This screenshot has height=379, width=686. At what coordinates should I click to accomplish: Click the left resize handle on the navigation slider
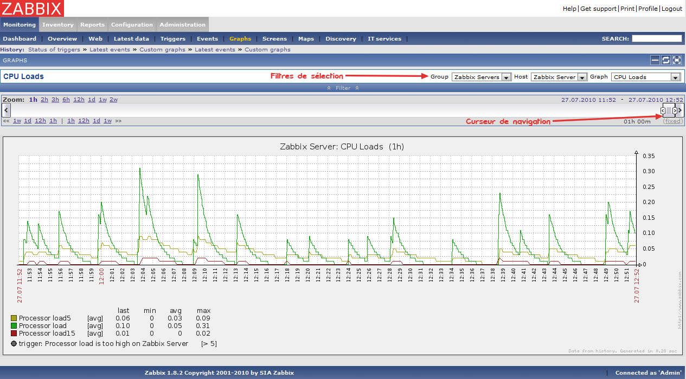click(x=663, y=111)
